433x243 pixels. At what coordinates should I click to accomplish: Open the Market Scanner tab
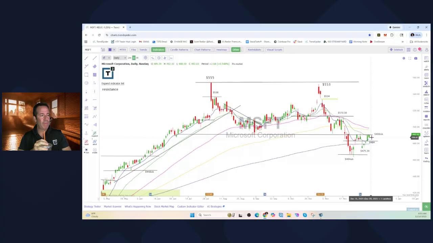[113, 207]
